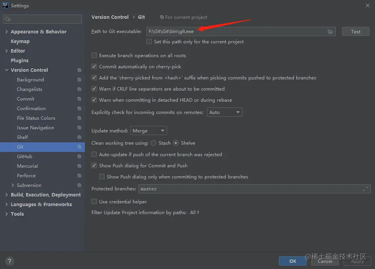375x269 pixels.
Task: Click the project-level icon next to Version Control
Action: point(80,70)
